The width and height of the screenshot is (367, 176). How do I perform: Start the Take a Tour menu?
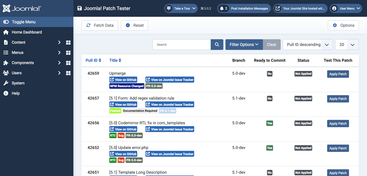coord(181,8)
